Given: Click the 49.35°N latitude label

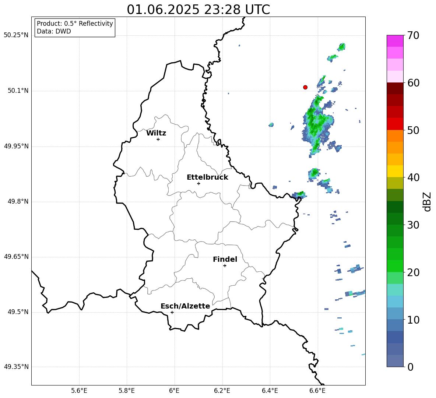Looking at the screenshot, I should (16, 367).
